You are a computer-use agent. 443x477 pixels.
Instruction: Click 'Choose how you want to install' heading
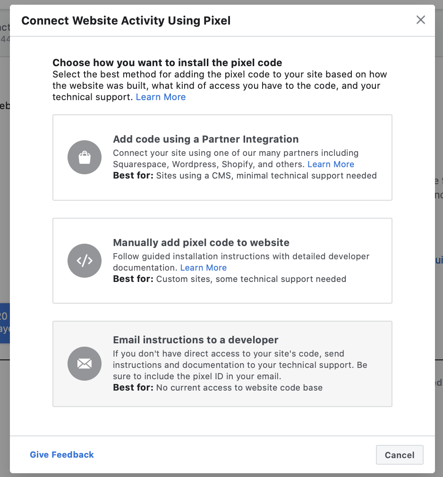167,63
